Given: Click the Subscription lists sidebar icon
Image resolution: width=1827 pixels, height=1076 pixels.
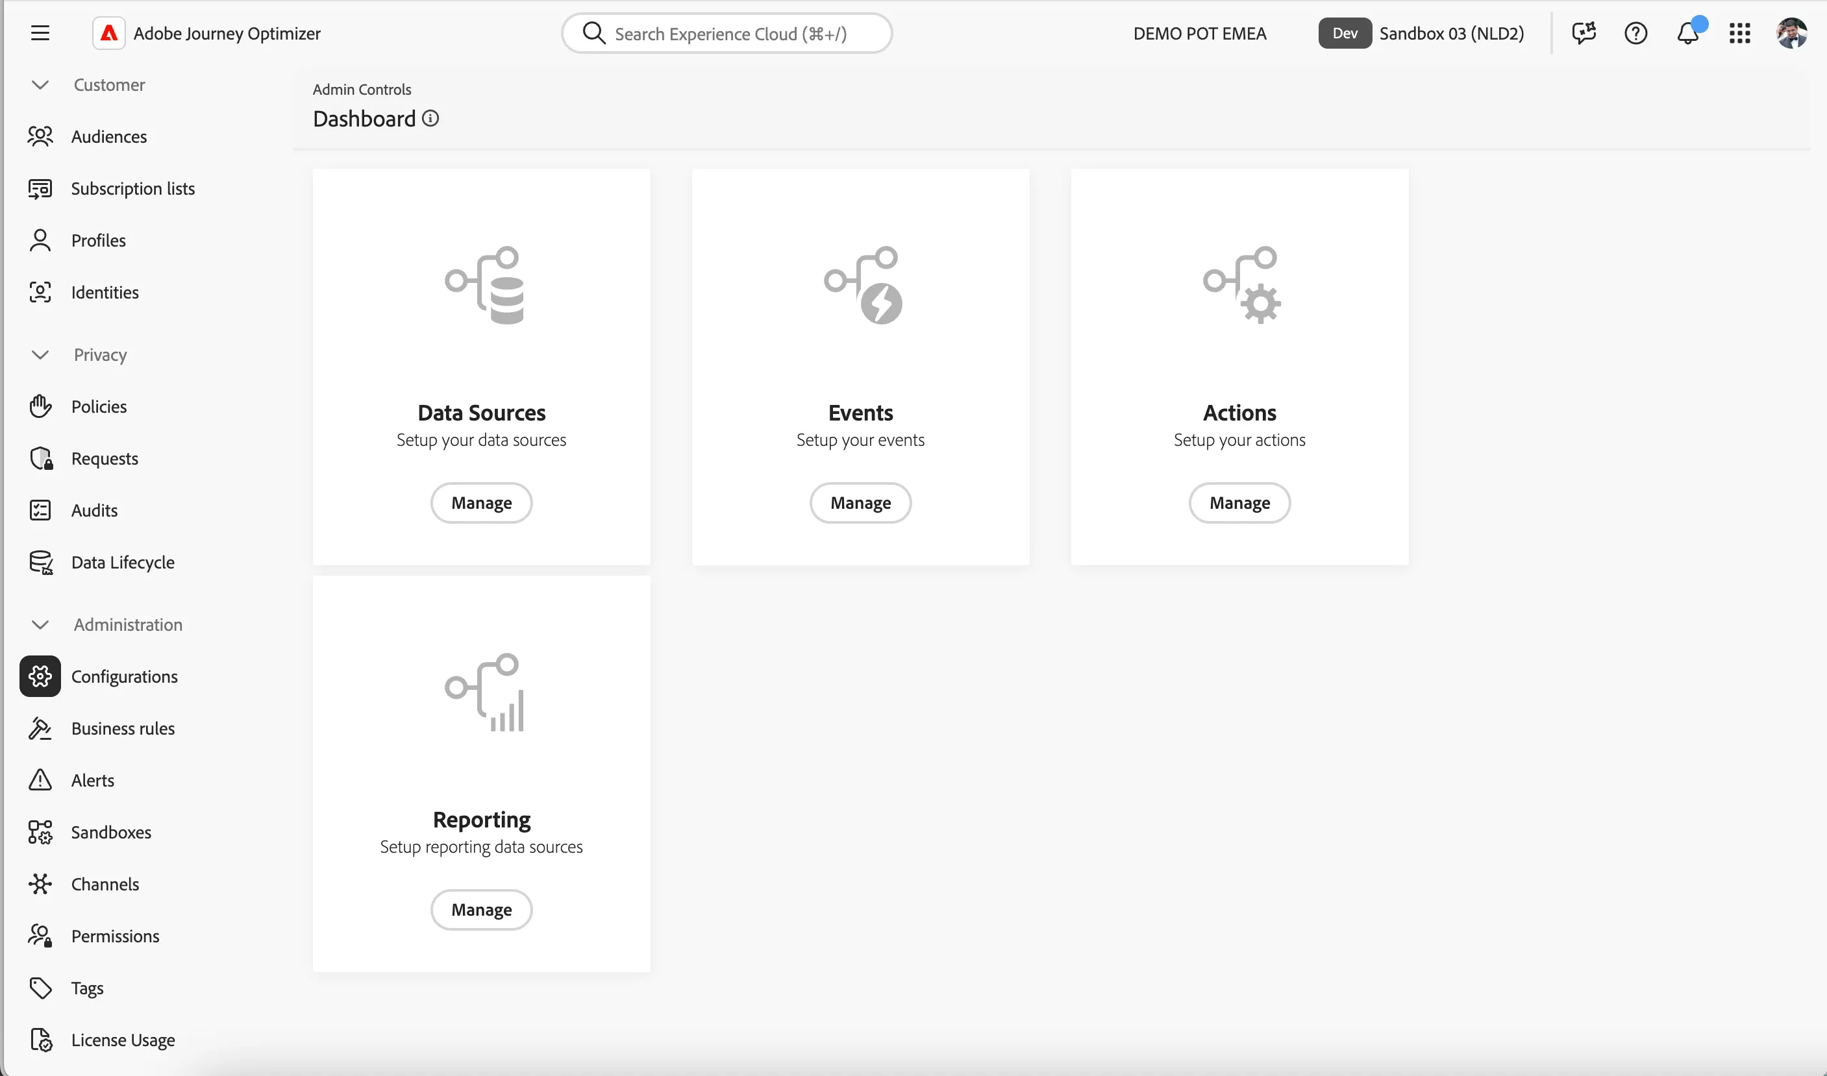Looking at the screenshot, I should coord(40,188).
